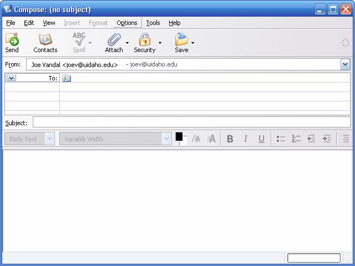Image resolution: width=355 pixels, height=266 pixels.
Task: Open the Help menu
Action: pyautogui.click(x=175, y=23)
